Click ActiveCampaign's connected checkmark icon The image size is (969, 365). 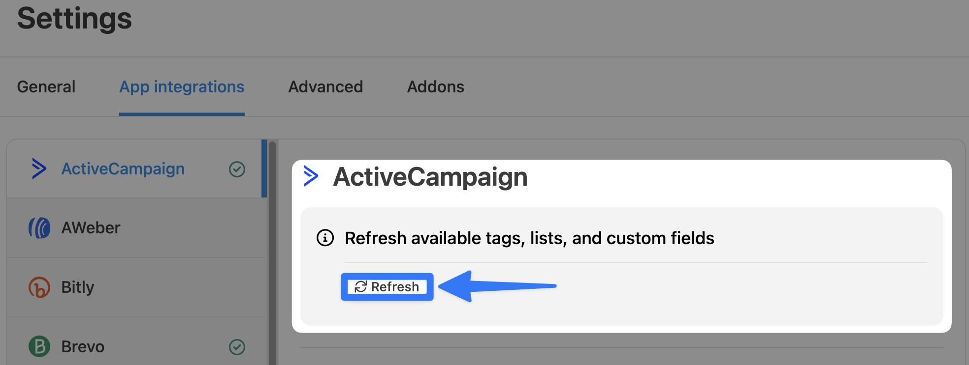[237, 169]
